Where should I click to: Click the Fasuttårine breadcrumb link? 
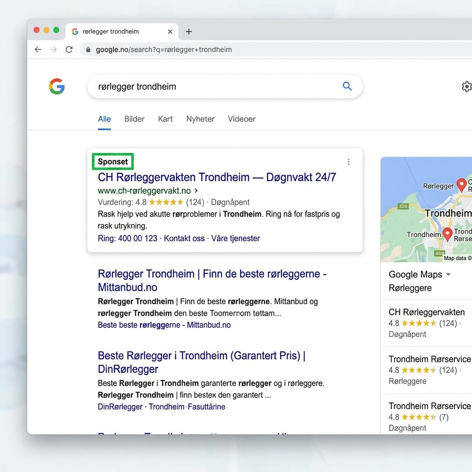[x=206, y=407]
